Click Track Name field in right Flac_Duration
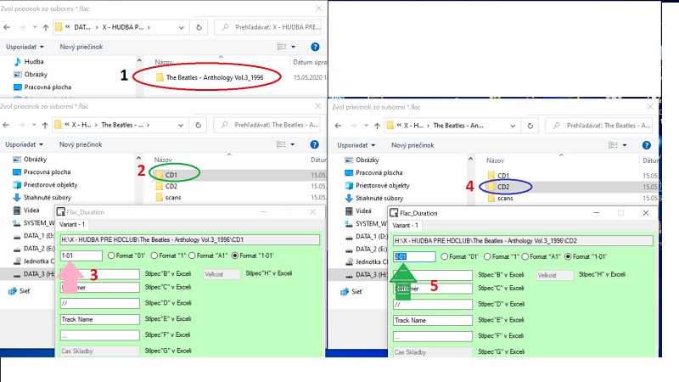This screenshot has height=382, width=679. [433, 321]
